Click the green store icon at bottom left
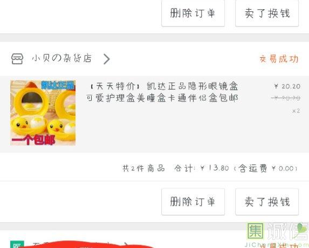Viewport: 309px width, 248px height. (x=17, y=244)
